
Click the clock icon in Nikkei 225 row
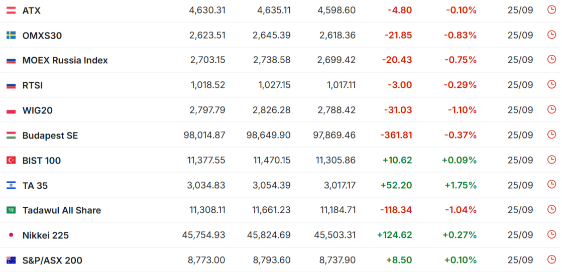[551, 234]
